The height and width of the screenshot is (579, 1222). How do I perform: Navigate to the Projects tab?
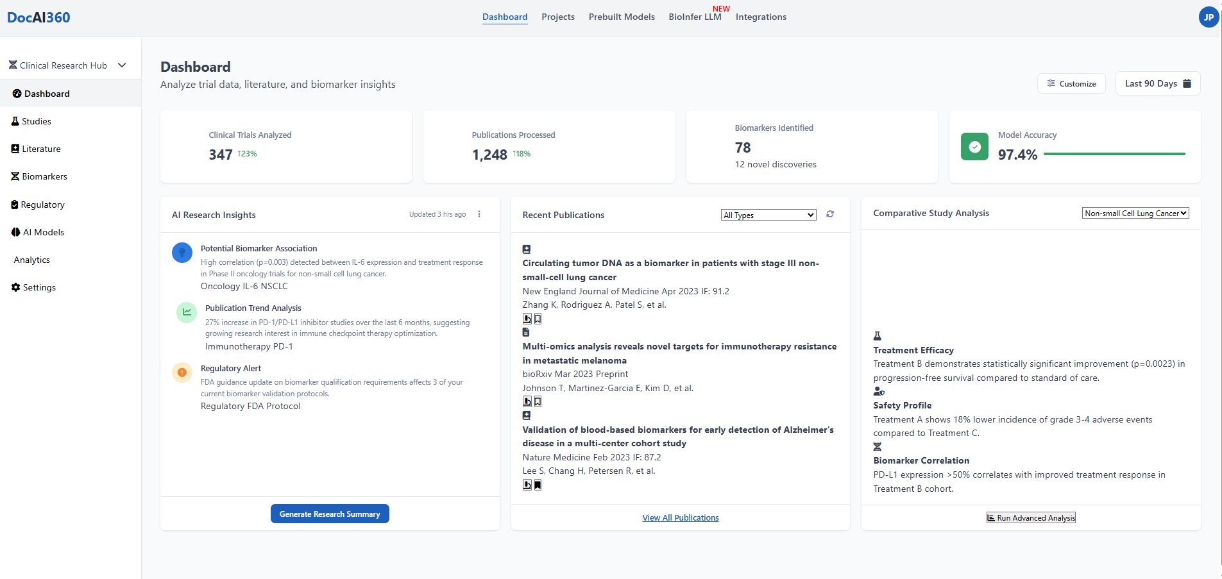557,17
